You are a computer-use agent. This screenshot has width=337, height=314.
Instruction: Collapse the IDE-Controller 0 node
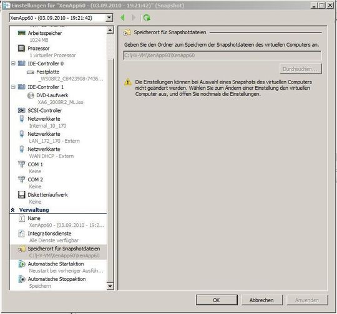[13, 64]
